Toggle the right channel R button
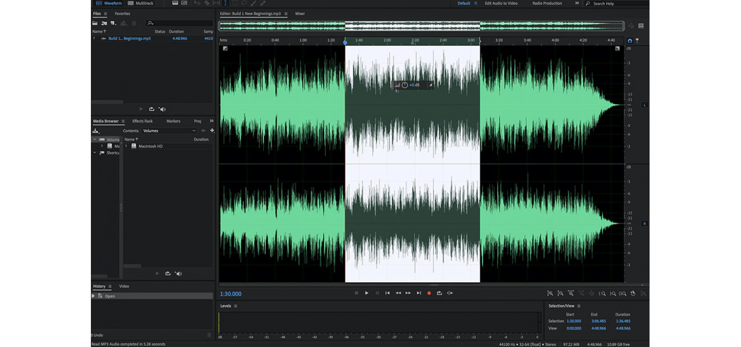Viewport: 741px width, 347px height. [x=644, y=223]
